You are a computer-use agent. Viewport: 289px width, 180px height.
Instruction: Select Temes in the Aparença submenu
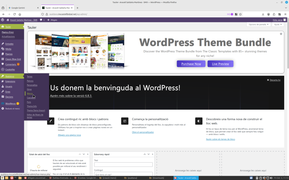point(30,76)
